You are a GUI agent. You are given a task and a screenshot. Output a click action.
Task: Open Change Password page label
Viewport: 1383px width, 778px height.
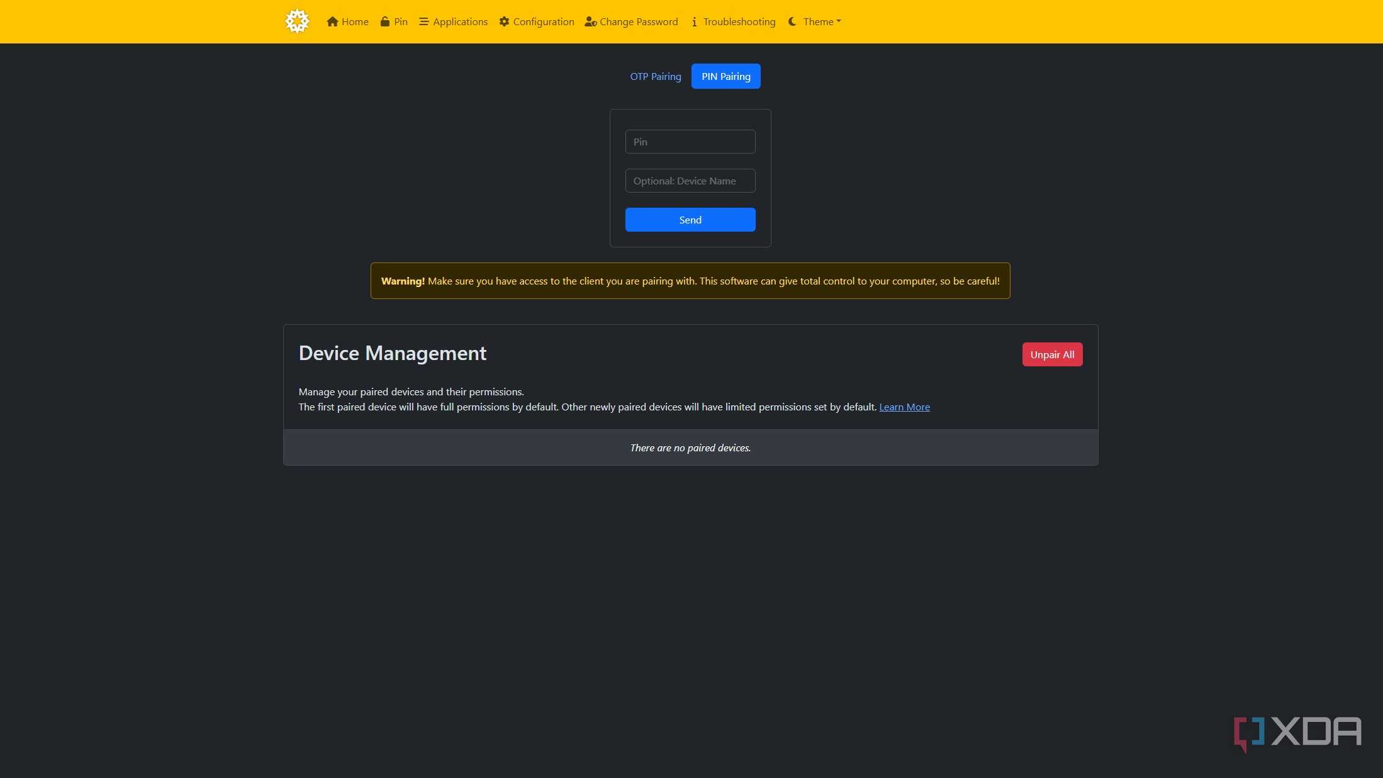[x=639, y=21]
